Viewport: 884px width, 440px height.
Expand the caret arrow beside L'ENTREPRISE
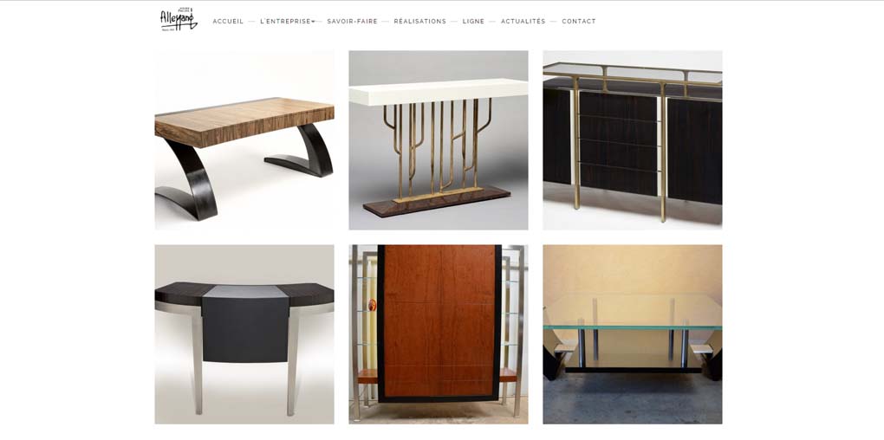pyautogui.click(x=314, y=22)
